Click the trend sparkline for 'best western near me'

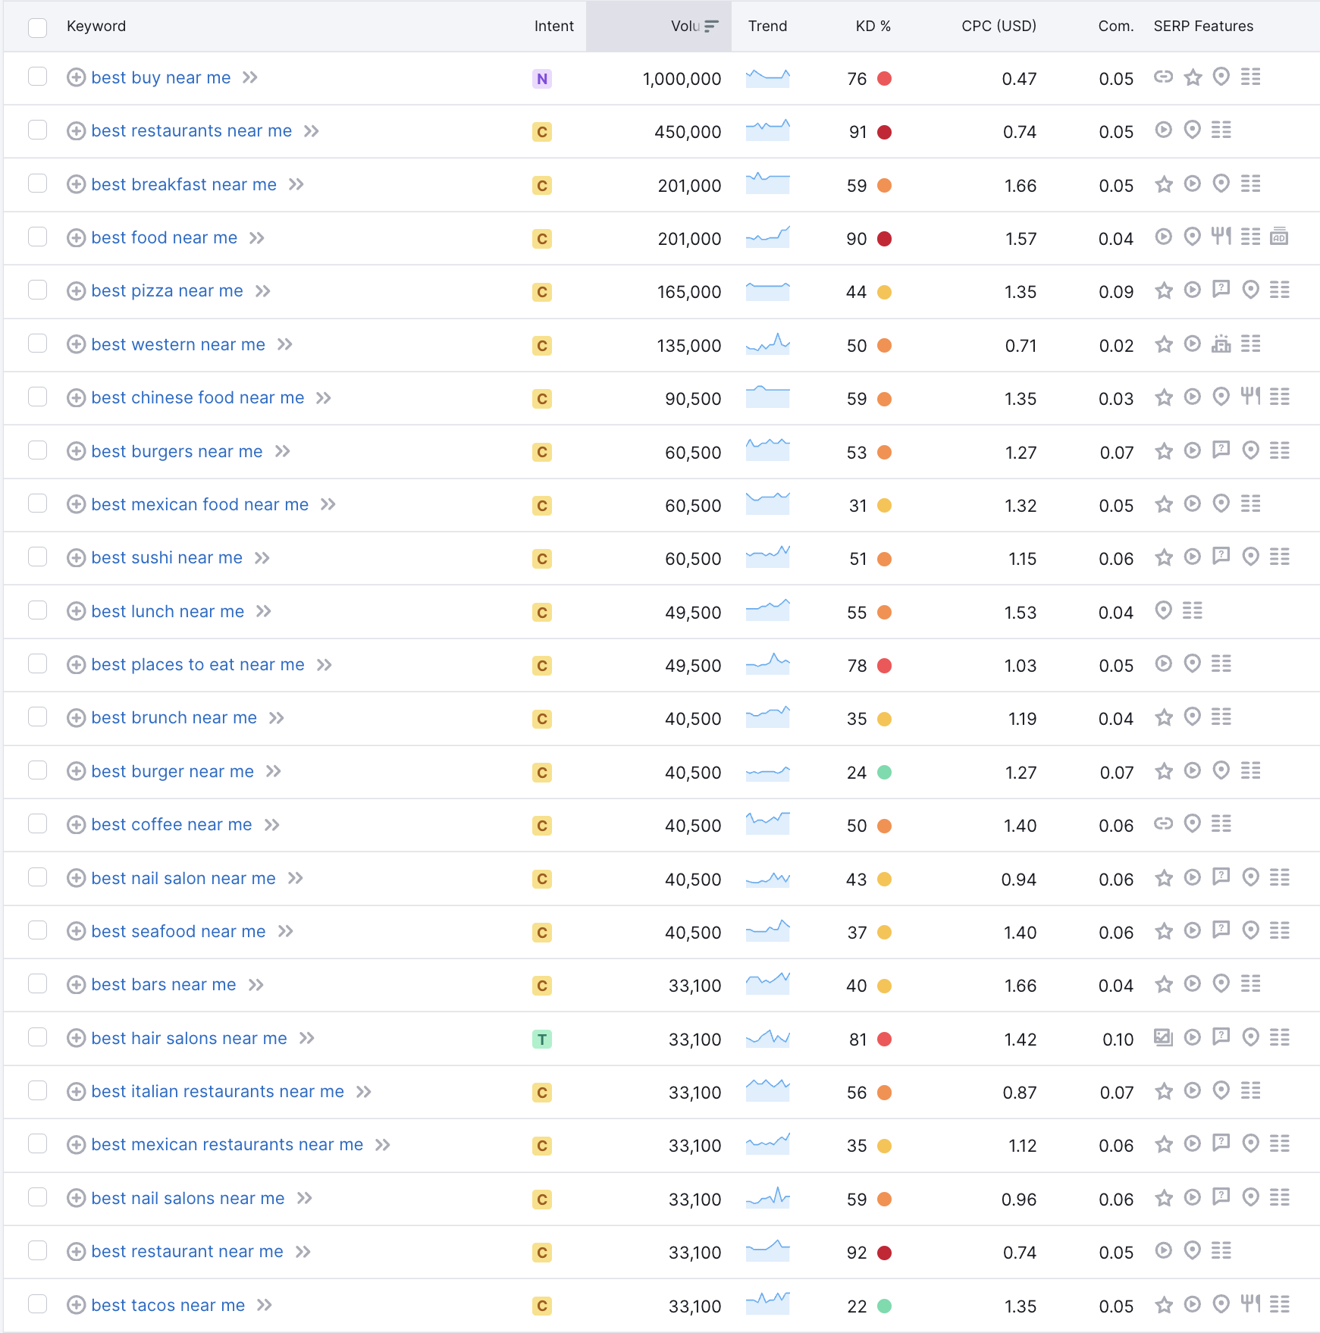pos(767,344)
